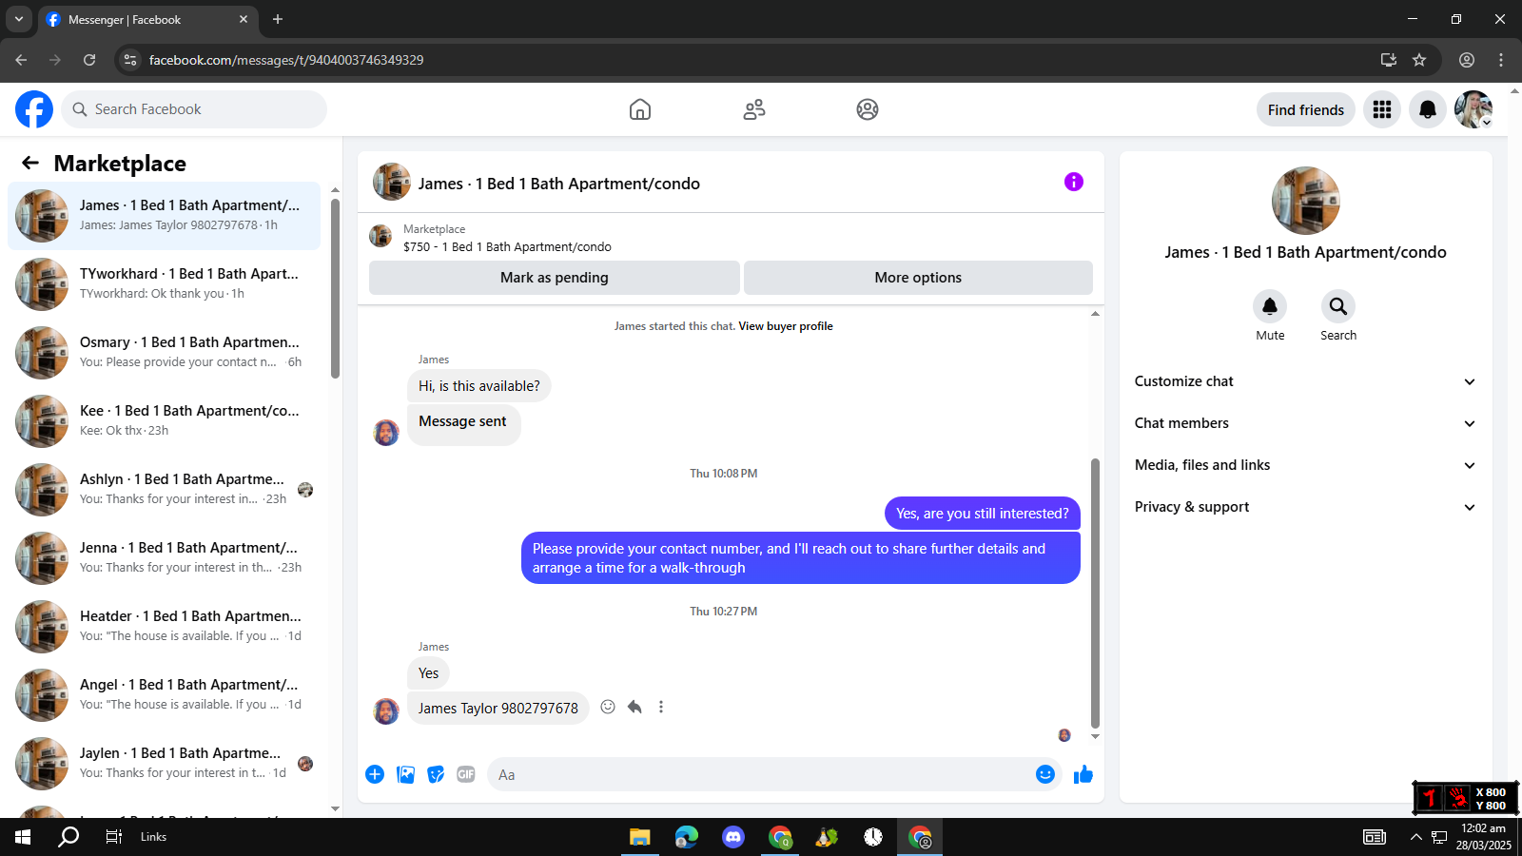Open TYworkhard apartment conversation
This screenshot has height=856, width=1522.
click(164, 284)
